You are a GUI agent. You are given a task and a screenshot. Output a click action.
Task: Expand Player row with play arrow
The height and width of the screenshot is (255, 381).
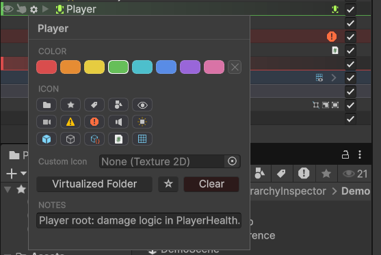click(x=45, y=9)
